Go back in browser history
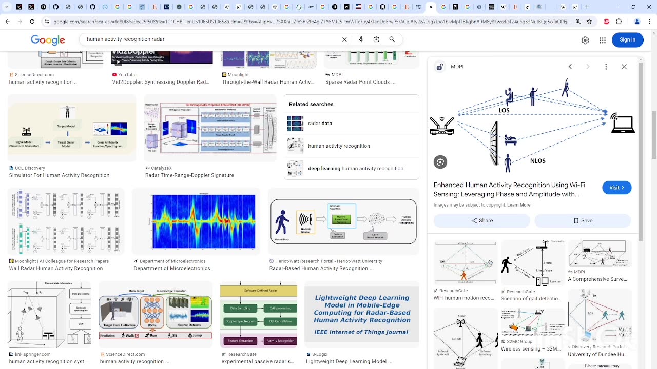Viewport: 657px width, 369px height. coord(7,22)
